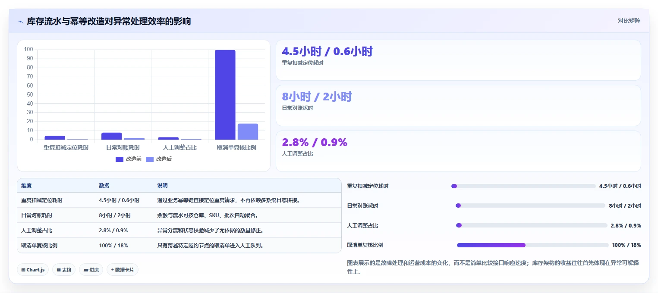Image resolution: width=658 pixels, height=293 pixels.
Task: Select the table cell showing 100% / 18%
Action: pos(113,246)
